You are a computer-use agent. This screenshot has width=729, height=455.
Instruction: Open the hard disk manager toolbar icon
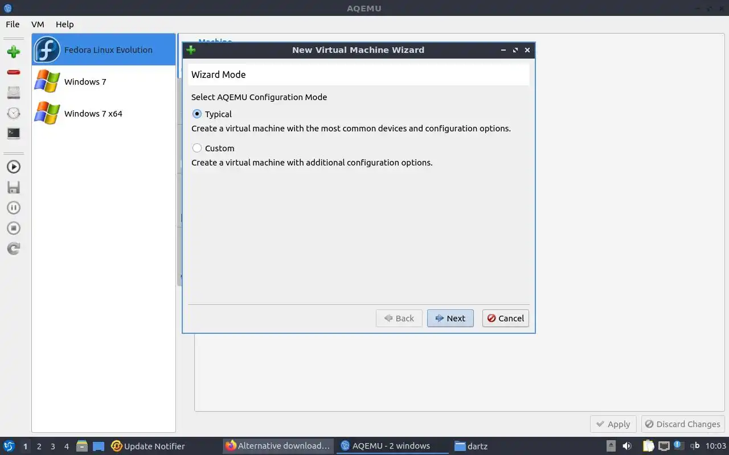pos(14,93)
